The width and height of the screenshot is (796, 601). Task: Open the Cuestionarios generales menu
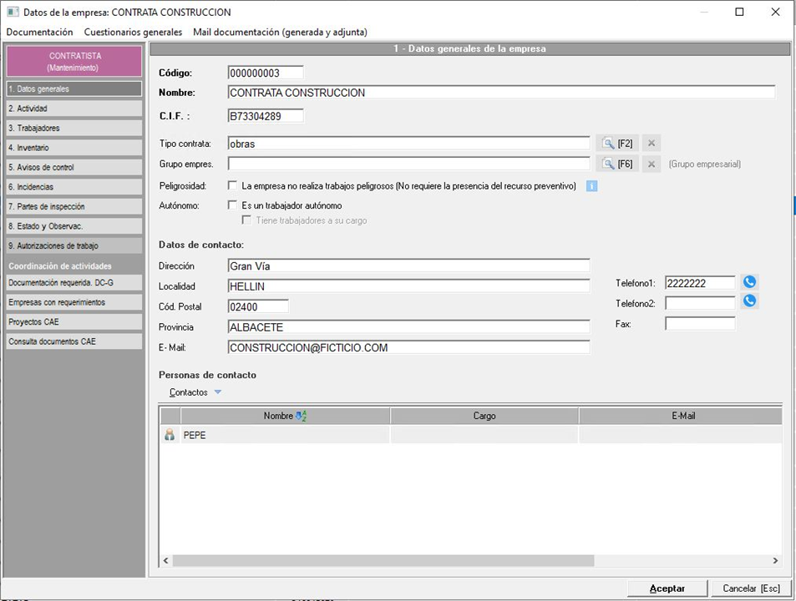click(x=133, y=32)
